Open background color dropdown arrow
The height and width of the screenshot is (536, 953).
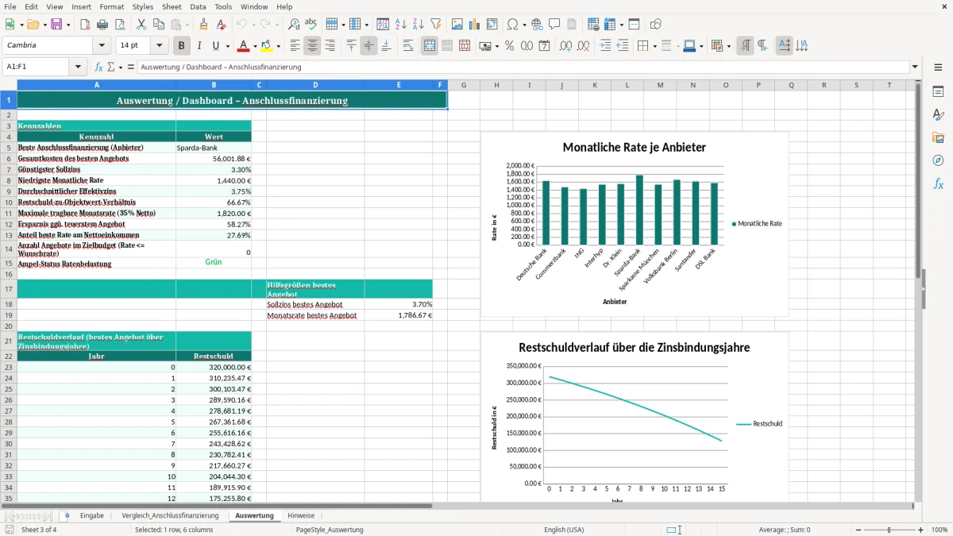point(278,46)
